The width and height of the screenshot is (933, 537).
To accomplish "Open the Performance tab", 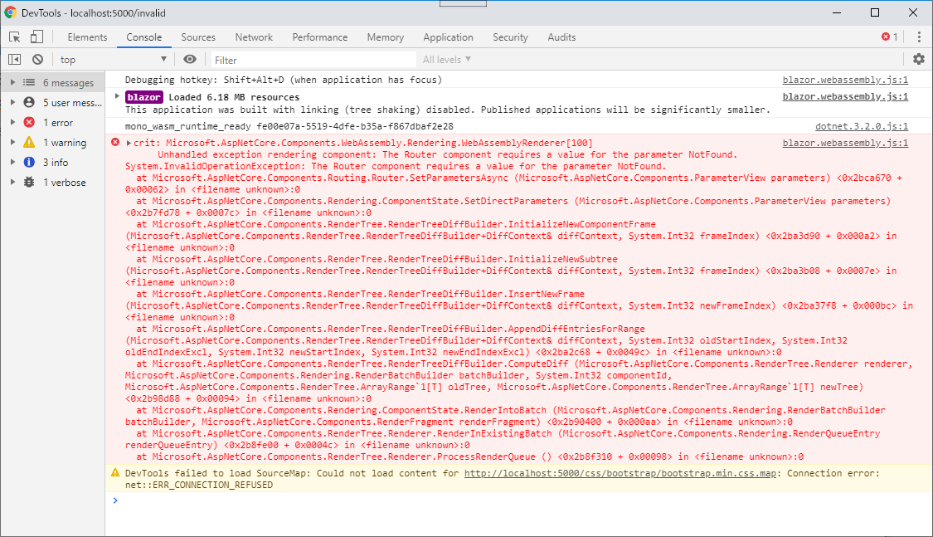I will click(x=319, y=37).
